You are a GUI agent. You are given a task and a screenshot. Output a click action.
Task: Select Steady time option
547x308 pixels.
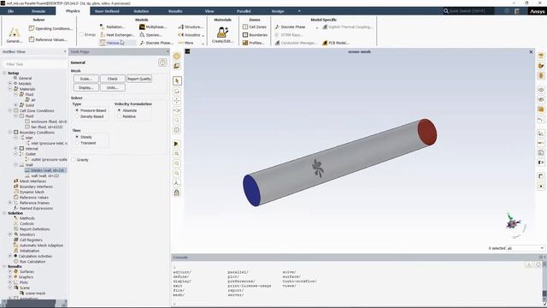[x=77, y=137]
